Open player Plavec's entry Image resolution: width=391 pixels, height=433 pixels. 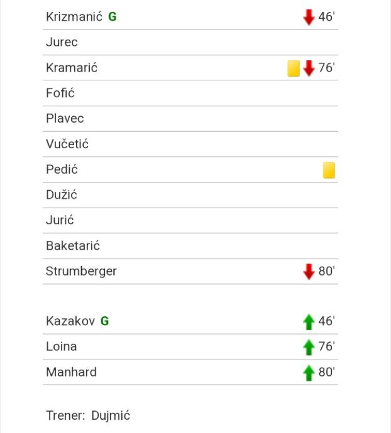click(x=65, y=119)
